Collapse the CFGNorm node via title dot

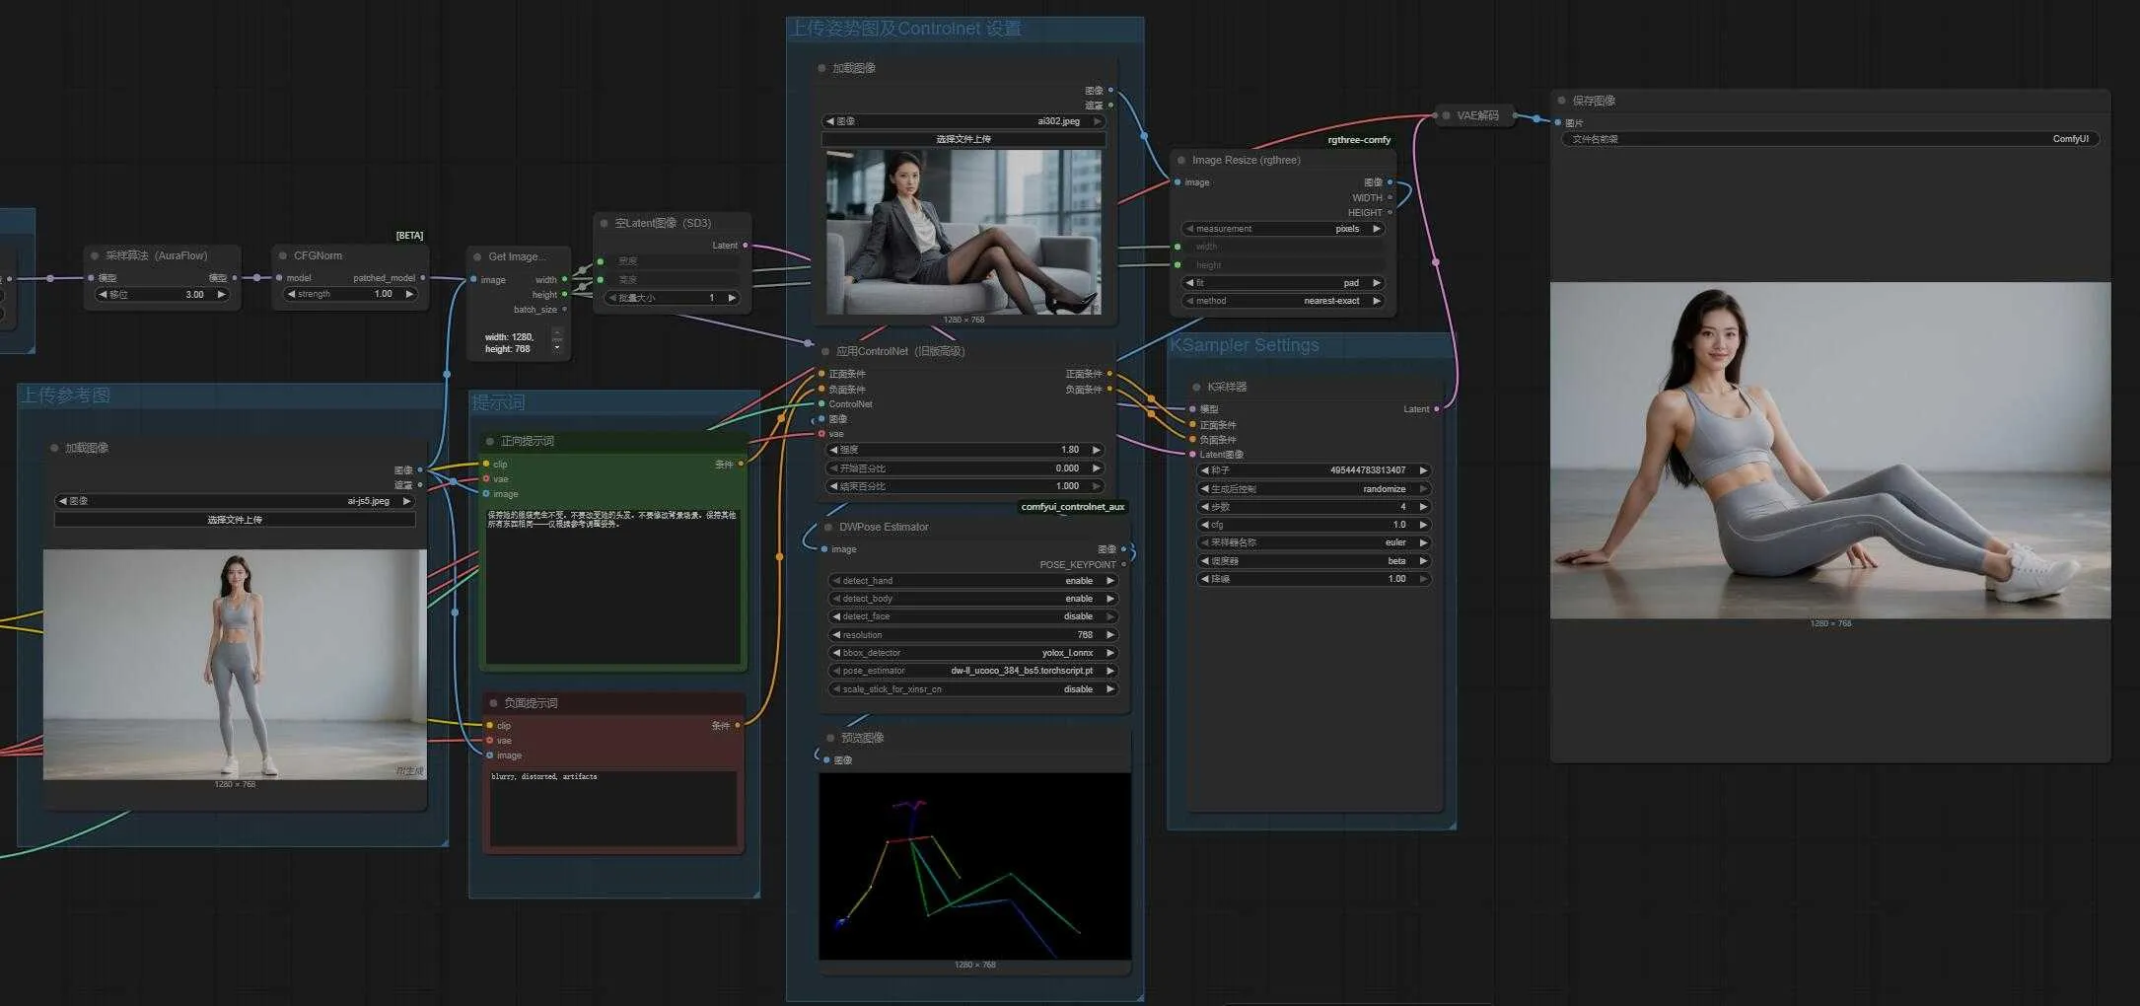282,255
